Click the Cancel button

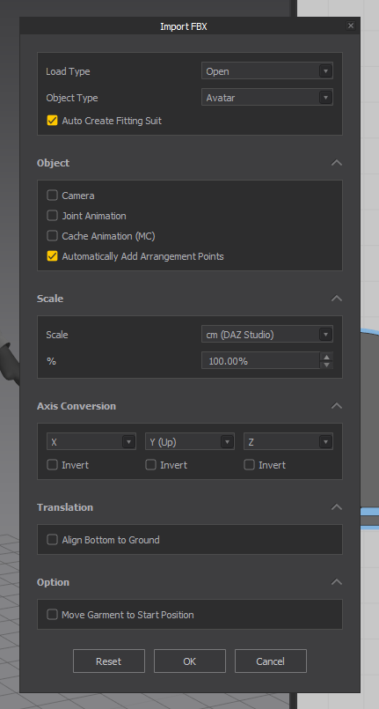(x=270, y=661)
